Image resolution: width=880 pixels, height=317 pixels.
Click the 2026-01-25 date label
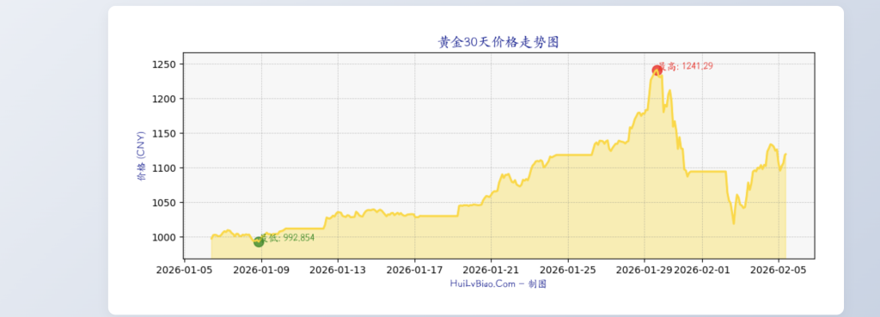pyautogui.click(x=568, y=270)
